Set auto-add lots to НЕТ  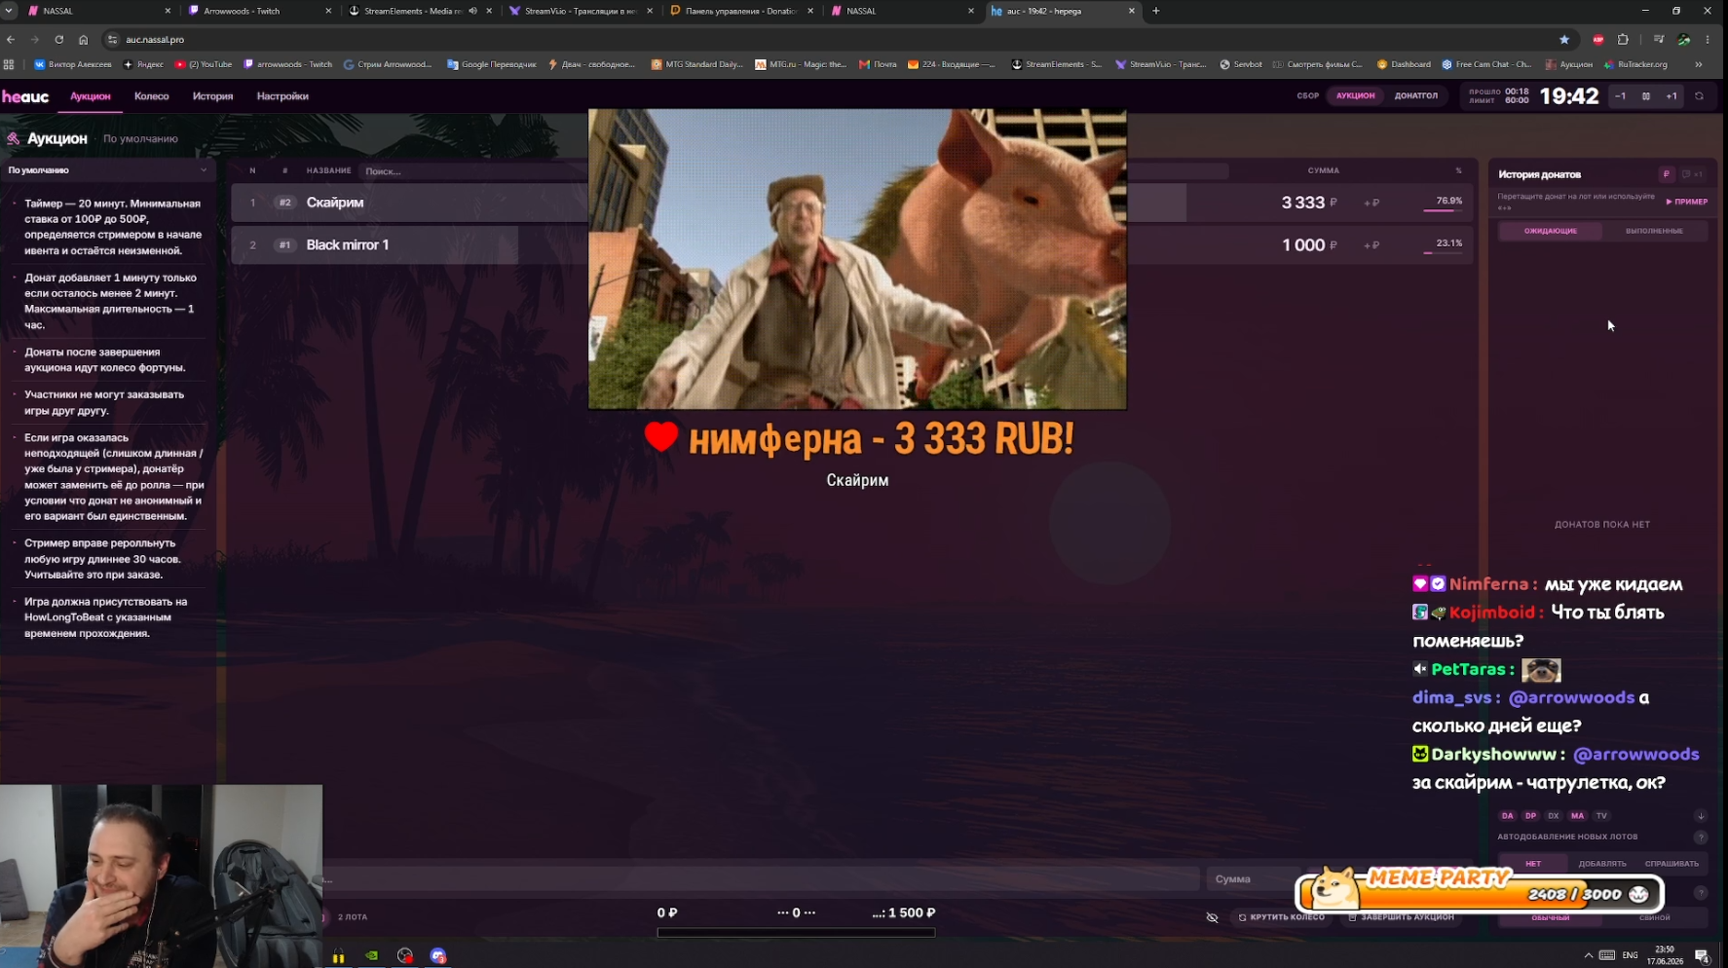coord(1533,864)
